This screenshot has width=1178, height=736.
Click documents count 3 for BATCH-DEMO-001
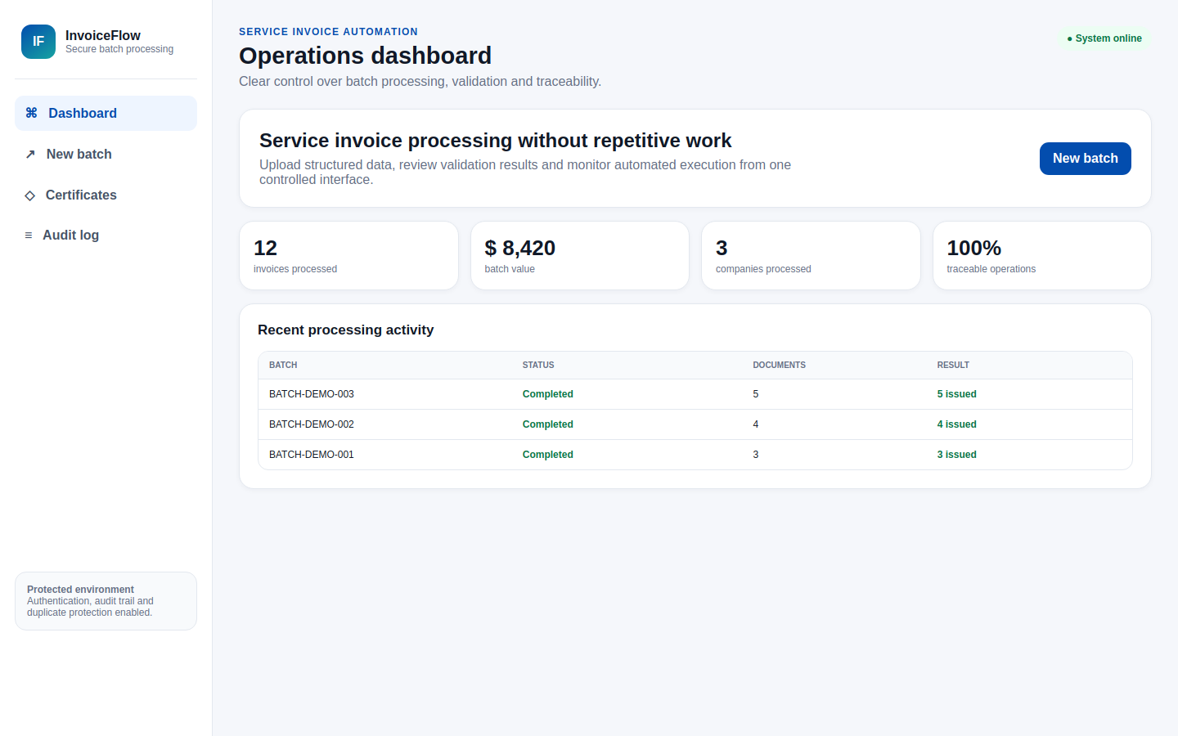[756, 455]
